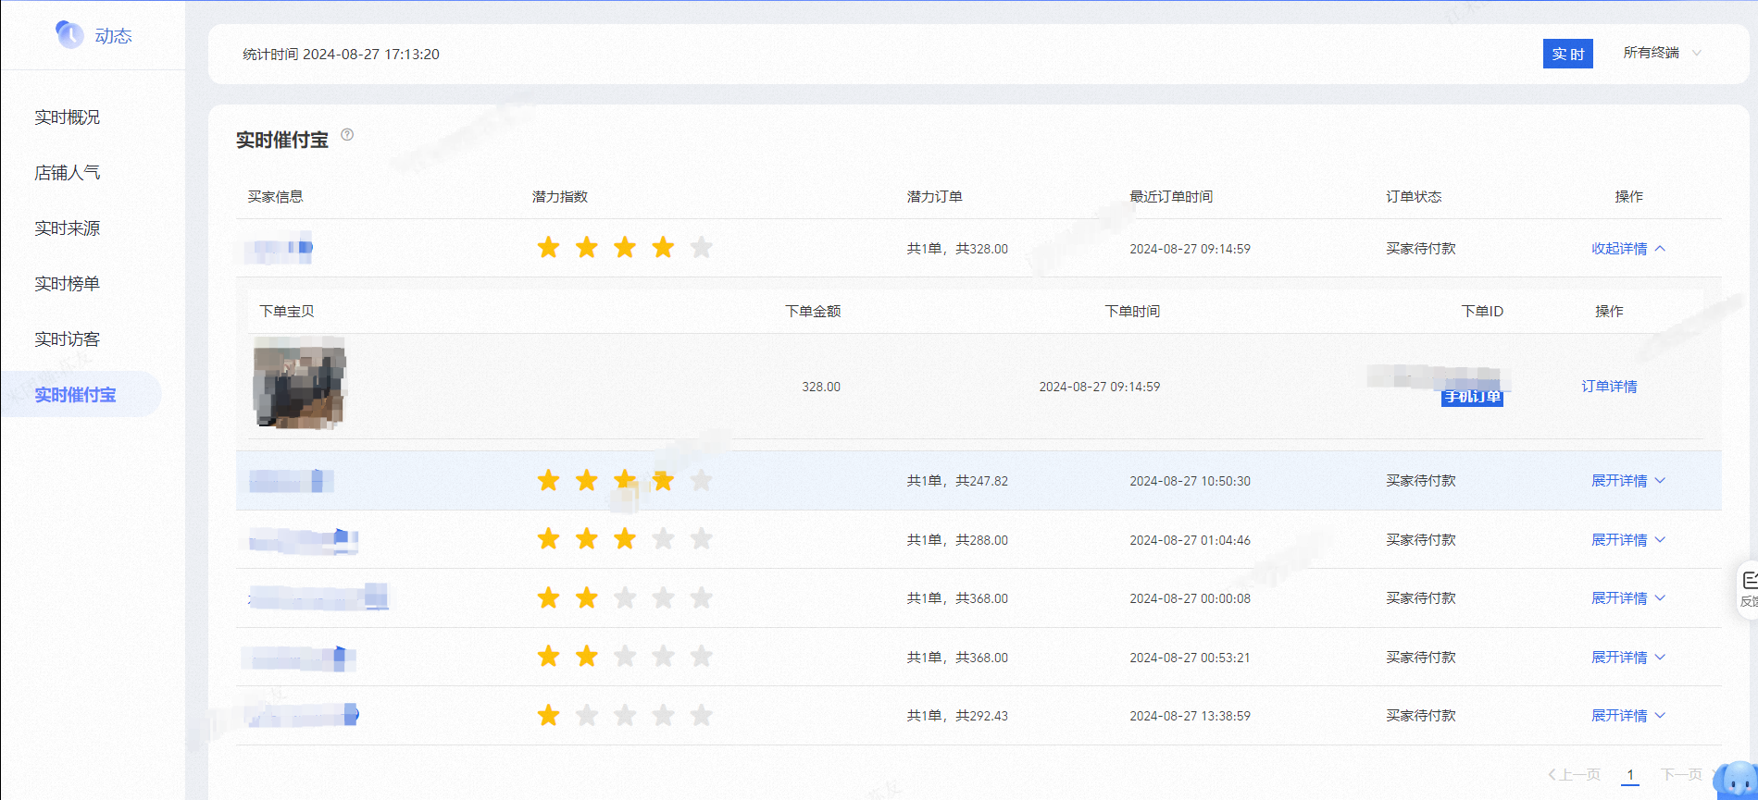Open 实时榜单 in the sidebar
Screen dimensions: 1758x800
(x=68, y=284)
